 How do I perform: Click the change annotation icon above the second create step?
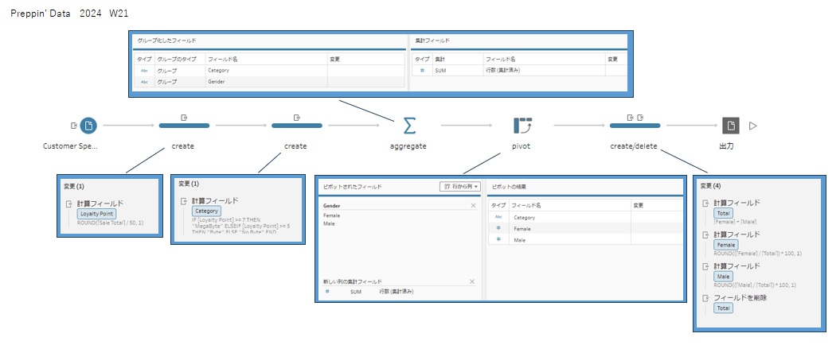(297, 117)
